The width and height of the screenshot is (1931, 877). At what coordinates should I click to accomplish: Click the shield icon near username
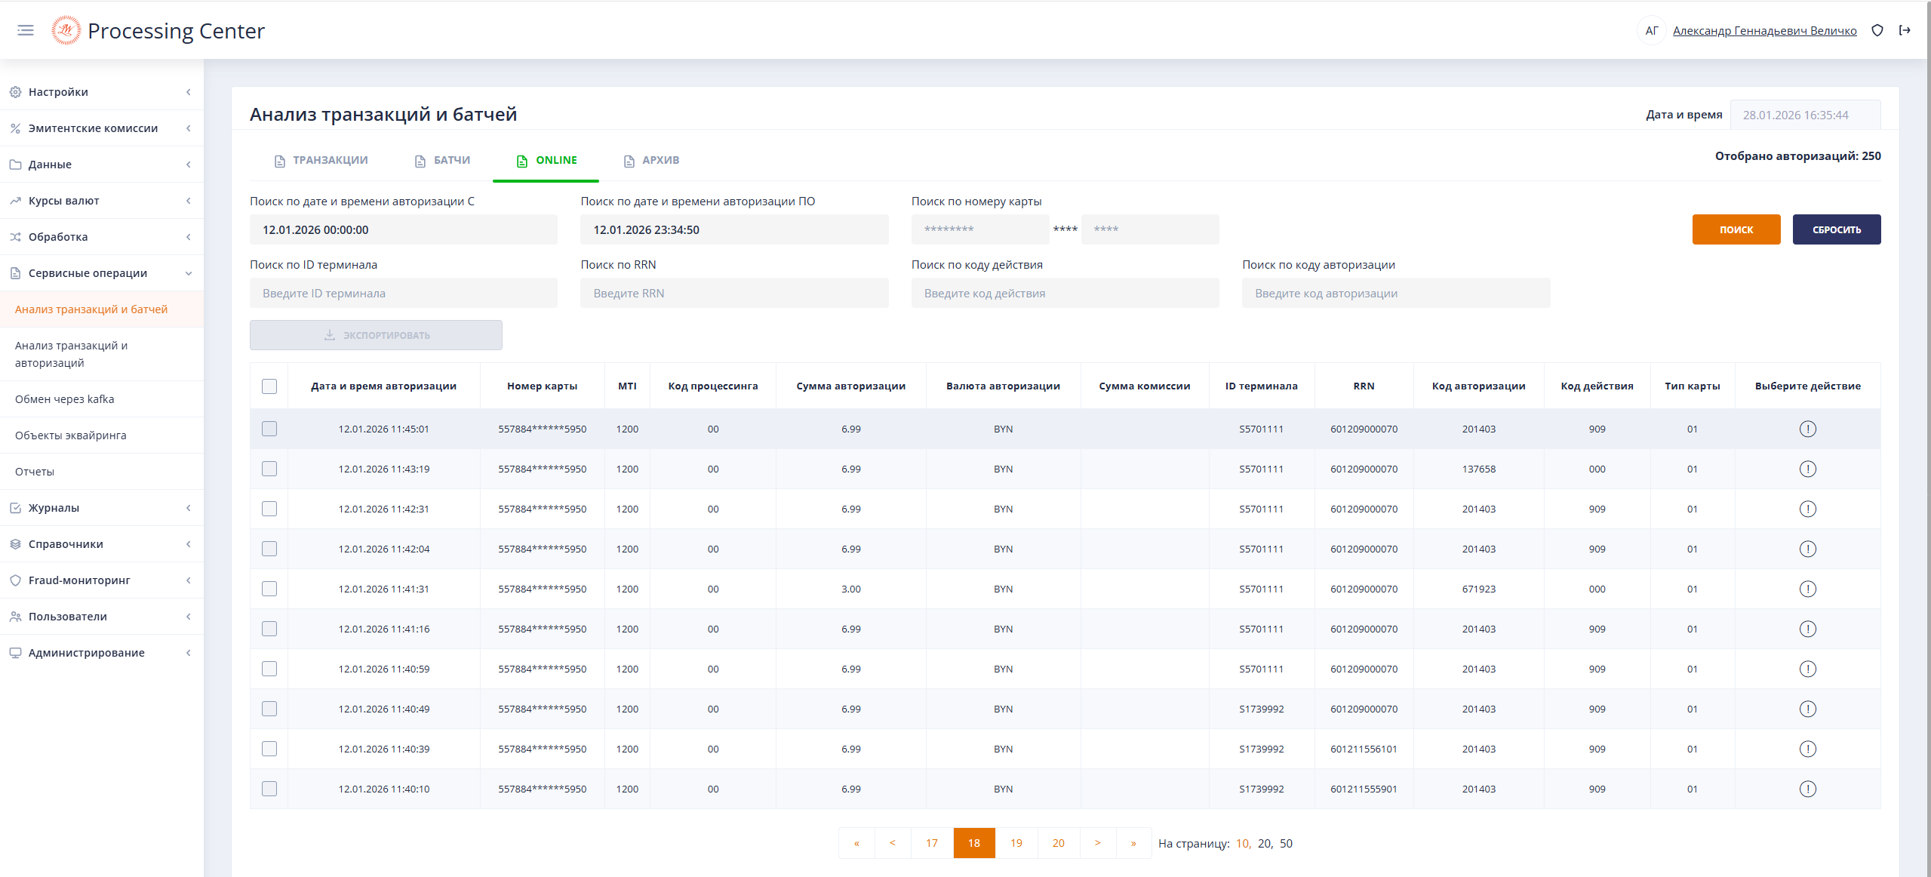(1877, 30)
